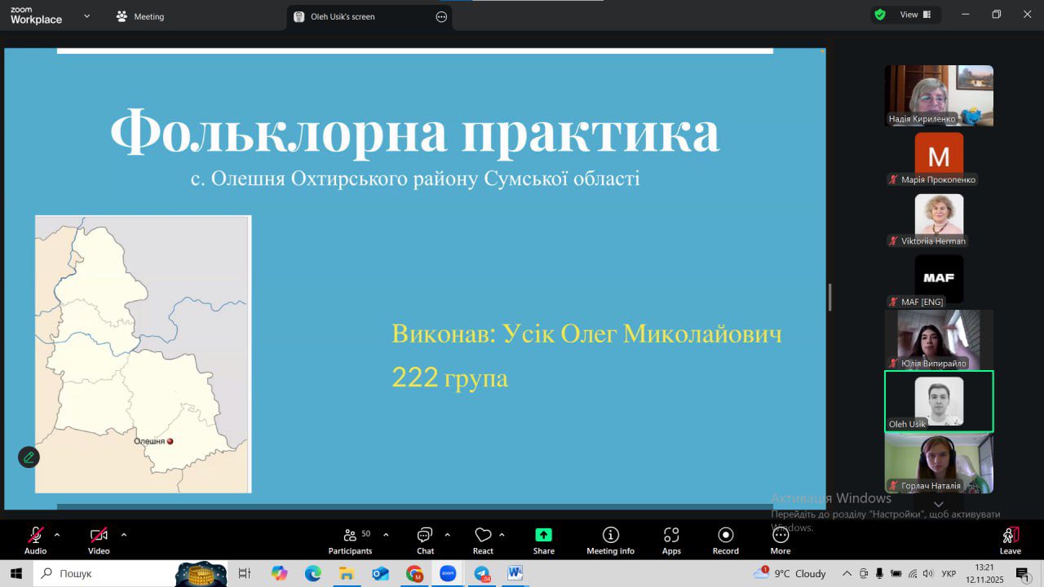Start sharing with the green Share button
Screen dimensions: 1044x587
(x=543, y=540)
